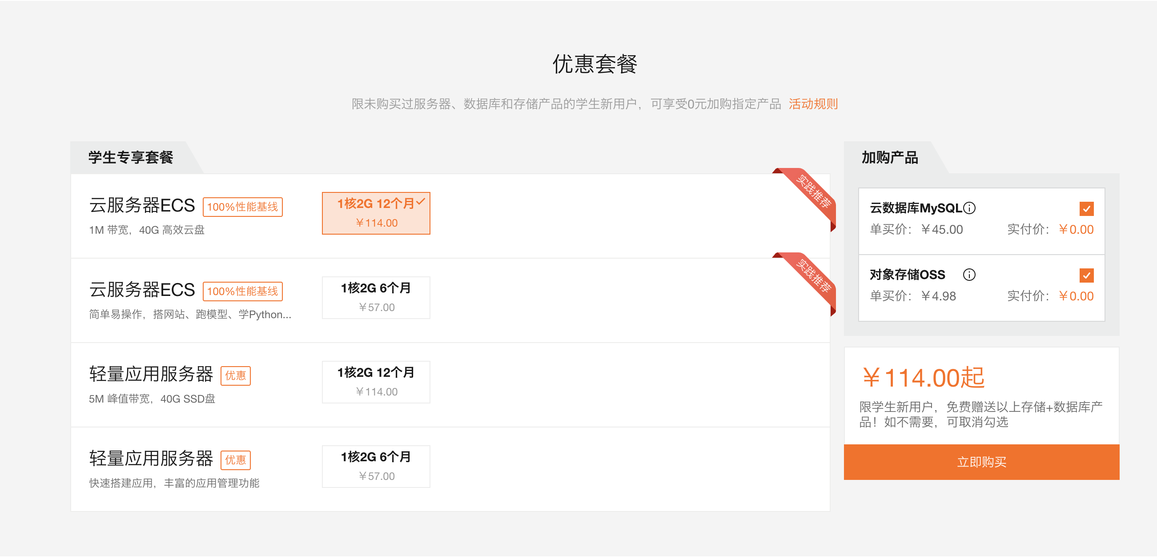Image resolution: width=1157 pixels, height=559 pixels.
Task: Click 轻量应用服务器 title with 5M 峰值带宽
Action: coord(151,375)
